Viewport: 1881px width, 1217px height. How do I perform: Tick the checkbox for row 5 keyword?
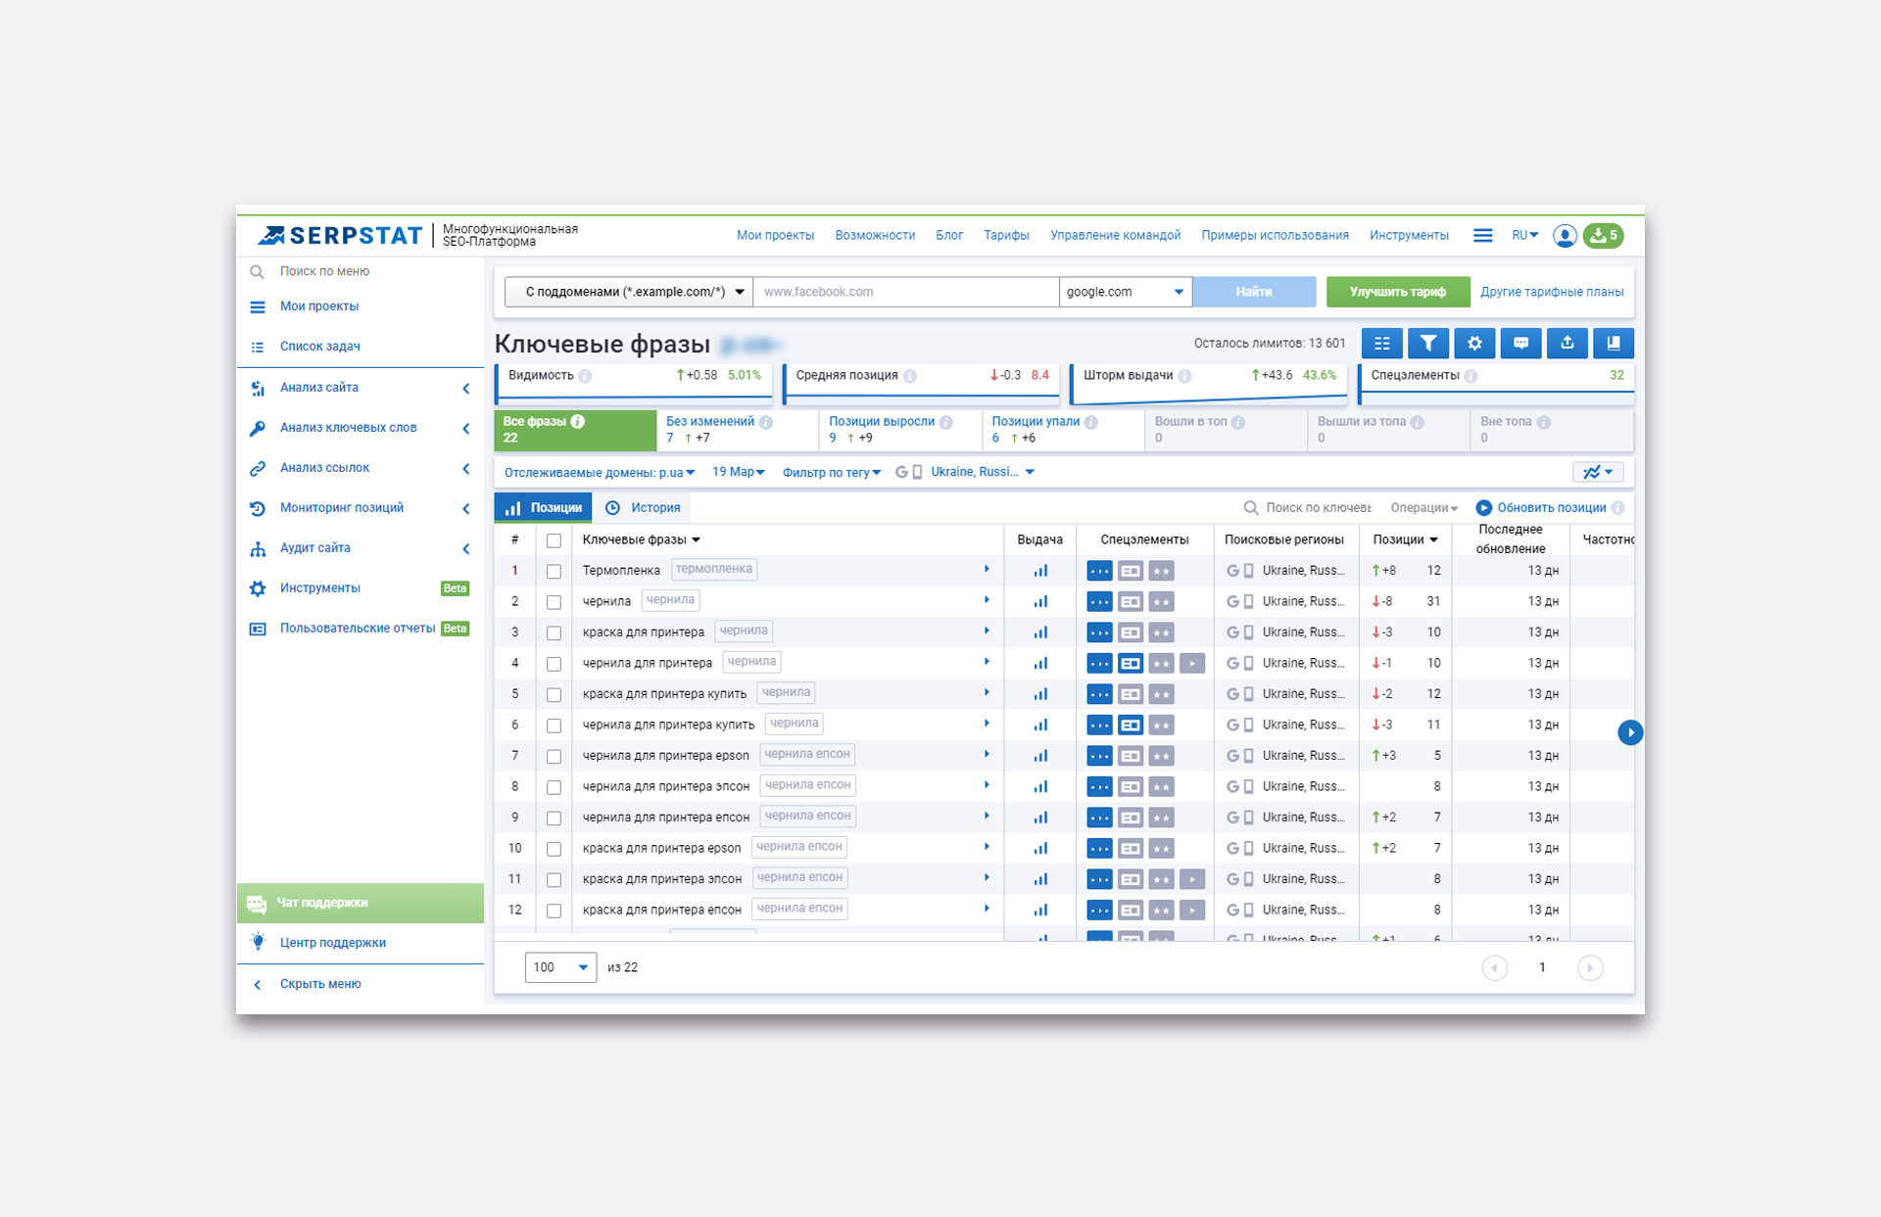[554, 695]
